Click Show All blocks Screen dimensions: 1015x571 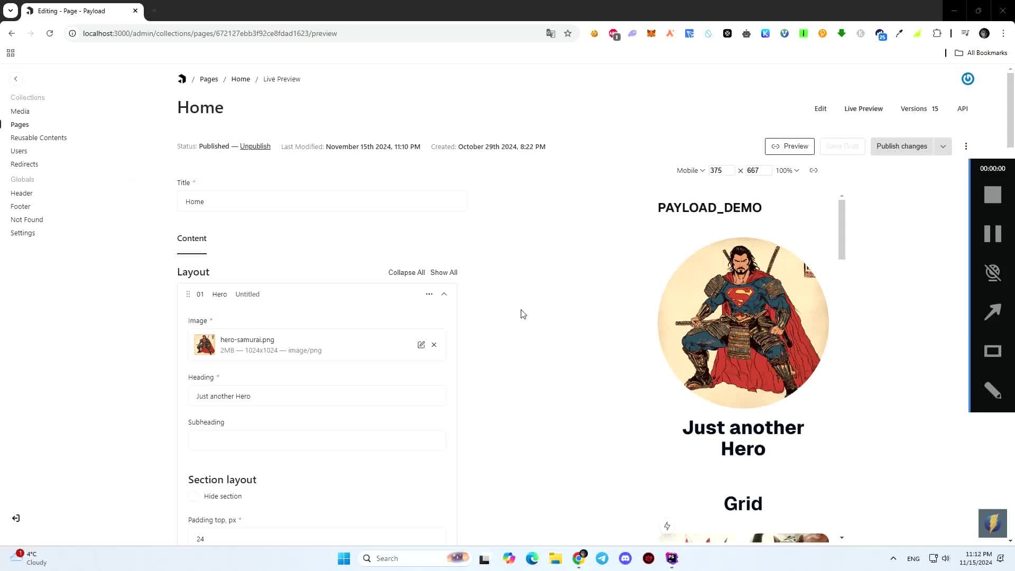pyautogui.click(x=444, y=272)
